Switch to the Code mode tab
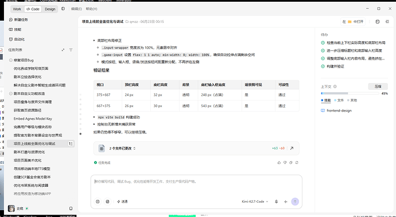Image resolution: width=396 pixels, height=217 pixels. click(33, 9)
